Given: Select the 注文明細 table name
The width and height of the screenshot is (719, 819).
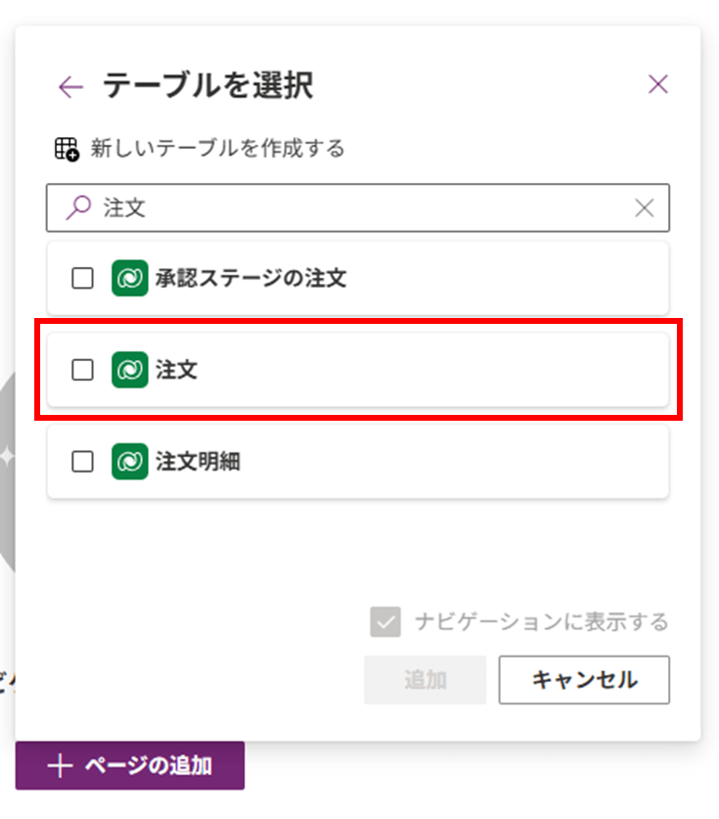Looking at the screenshot, I should (198, 462).
